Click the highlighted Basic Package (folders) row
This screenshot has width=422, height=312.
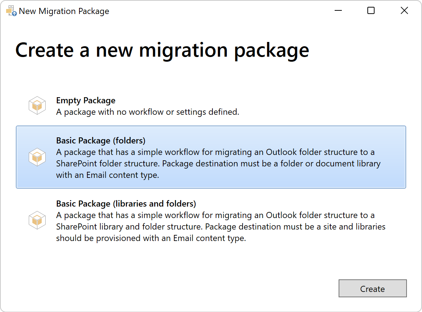(211, 157)
